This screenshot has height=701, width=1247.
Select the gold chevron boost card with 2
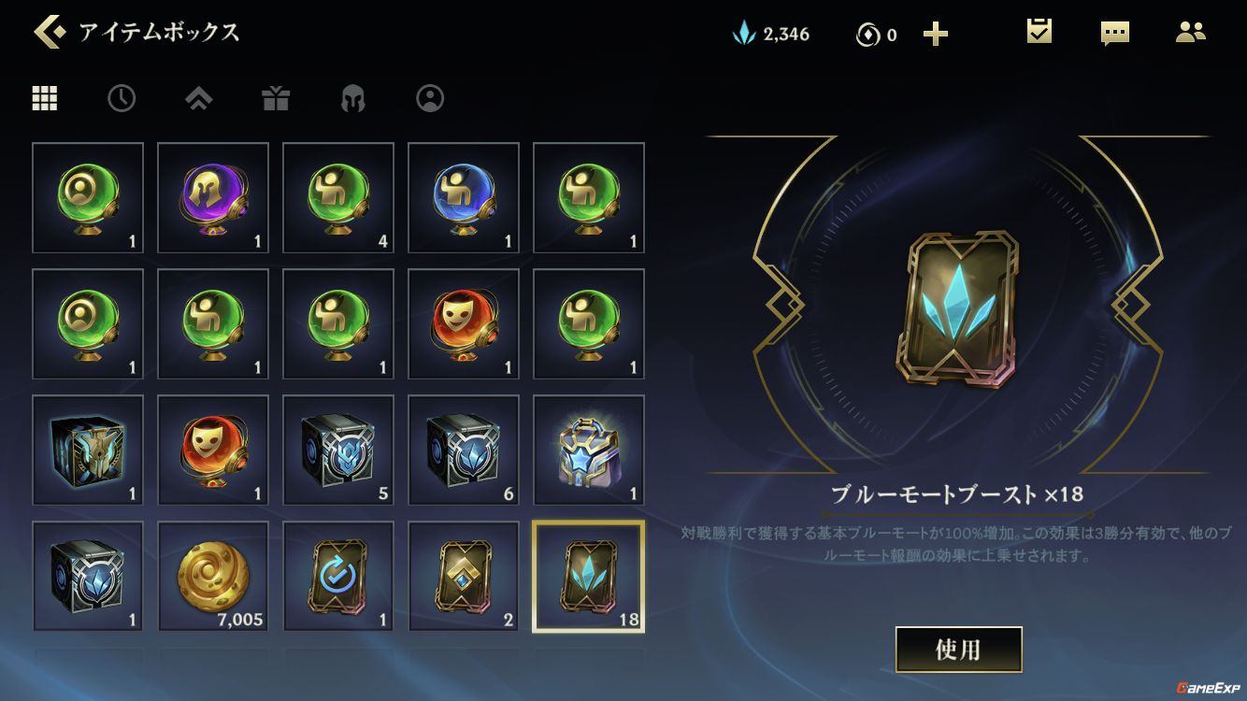pyautogui.click(x=464, y=577)
